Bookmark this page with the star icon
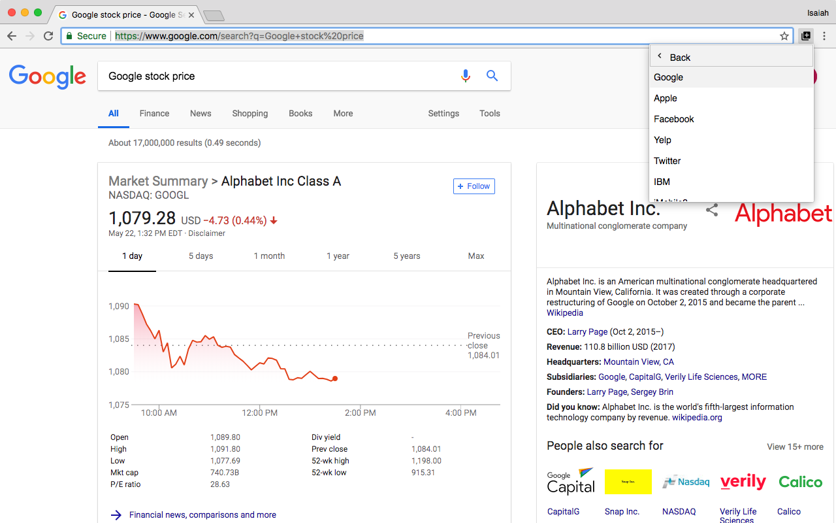 coord(784,36)
